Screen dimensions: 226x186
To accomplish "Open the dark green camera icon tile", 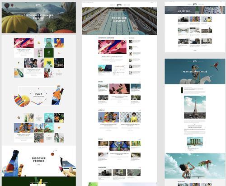I will 49,53.
